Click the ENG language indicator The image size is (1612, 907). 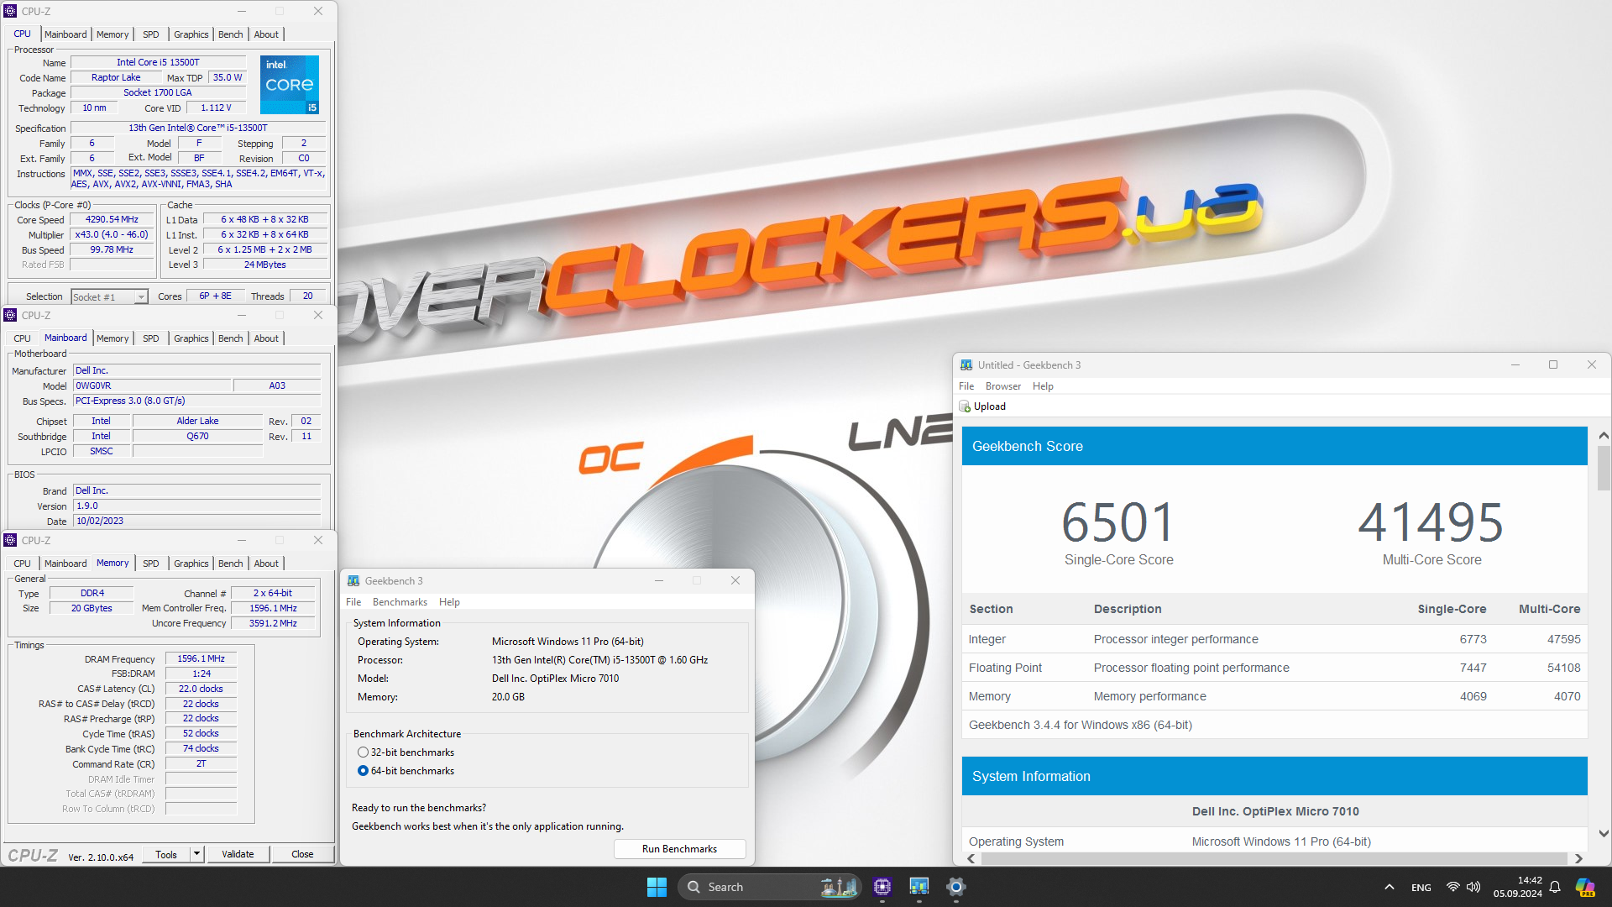(x=1421, y=887)
